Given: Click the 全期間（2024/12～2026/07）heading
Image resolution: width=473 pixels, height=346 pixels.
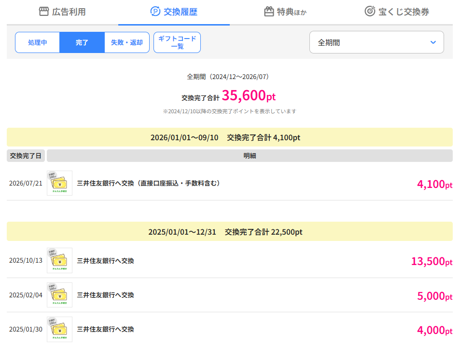Looking at the screenshot, I should point(228,77).
